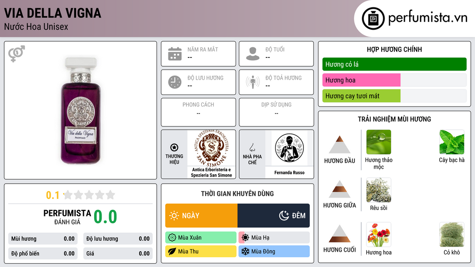Click the sillage icon beside Độ toả hương
Image resolution: width=475 pixels, height=267 pixels.
click(253, 82)
